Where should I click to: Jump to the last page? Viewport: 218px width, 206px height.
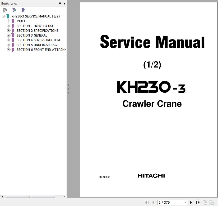tap(197, 203)
